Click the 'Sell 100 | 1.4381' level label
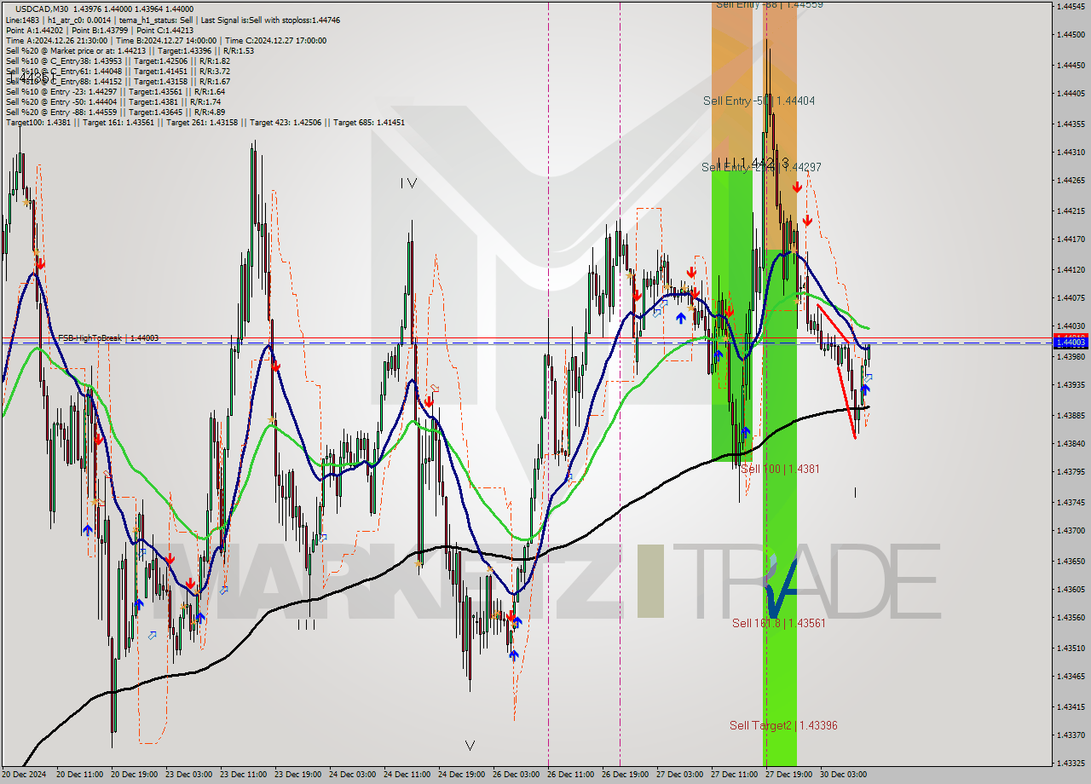The width and height of the screenshot is (1091, 784). [x=780, y=469]
